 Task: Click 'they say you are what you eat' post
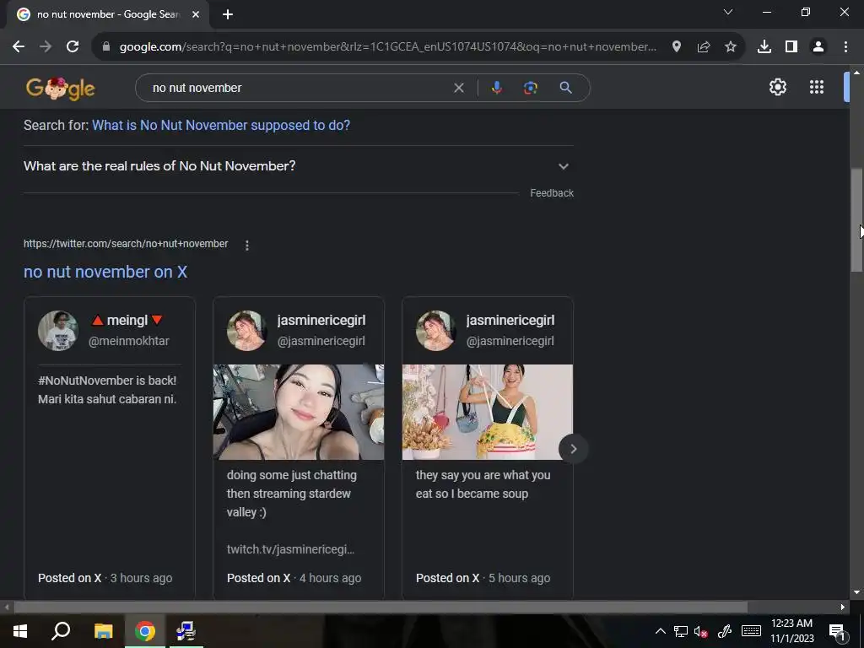[483, 484]
